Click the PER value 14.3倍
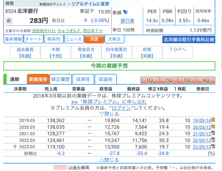The height and width of the screenshot is (171, 222). point(152,21)
